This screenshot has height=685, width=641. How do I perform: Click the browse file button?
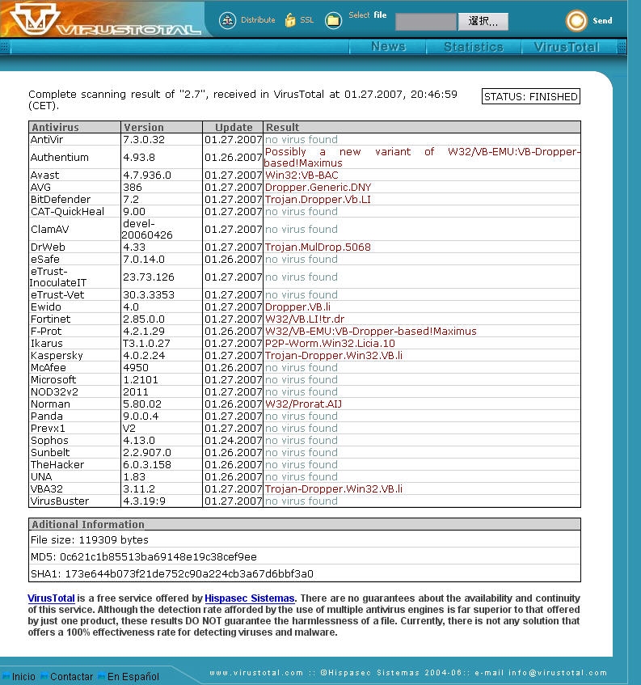483,21
